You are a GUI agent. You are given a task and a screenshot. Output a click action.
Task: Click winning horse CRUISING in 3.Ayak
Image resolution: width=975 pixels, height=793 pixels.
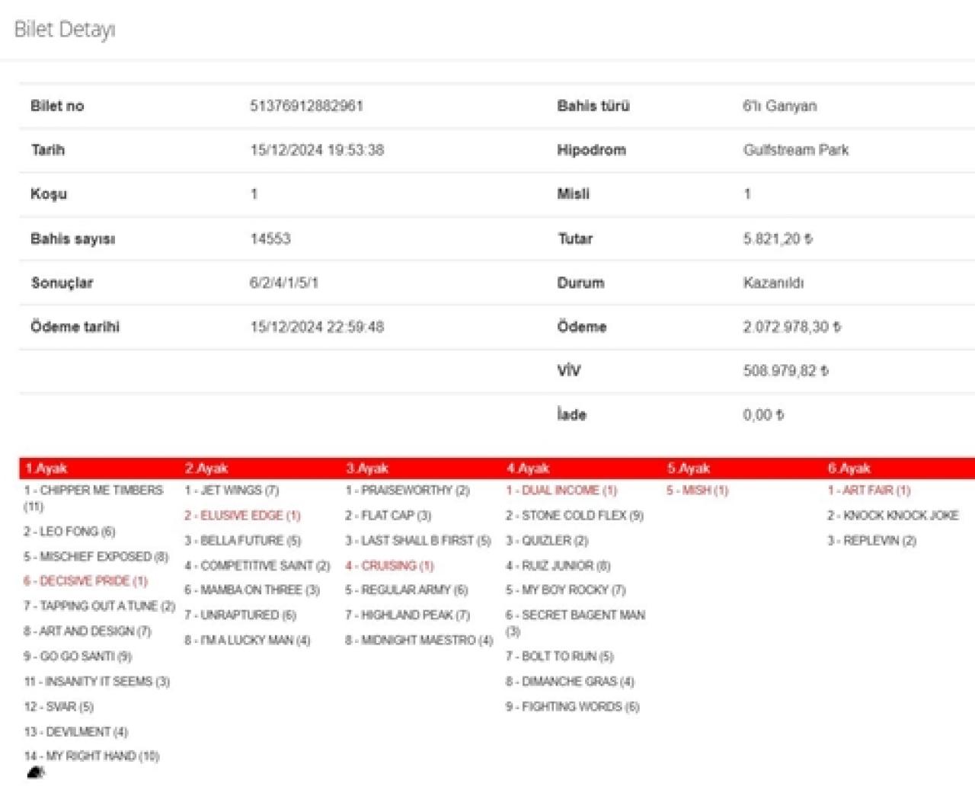pos(389,566)
